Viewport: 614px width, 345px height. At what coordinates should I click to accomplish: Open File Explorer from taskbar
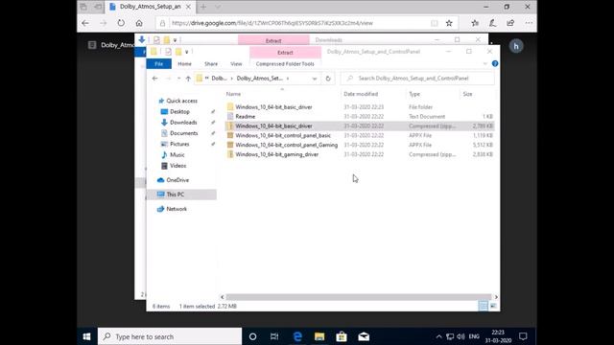319,336
